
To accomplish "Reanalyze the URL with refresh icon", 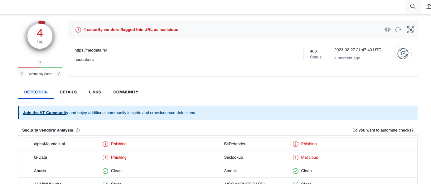I will coord(398,30).
